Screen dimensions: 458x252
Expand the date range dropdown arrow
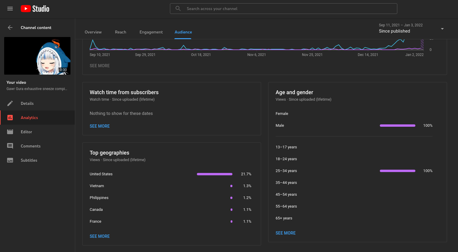(442, 29)
